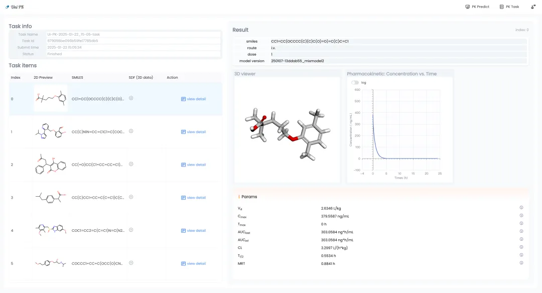Select the 2D preview thumbnail for index 0
542x293 pixels.
tap(50, 98)
